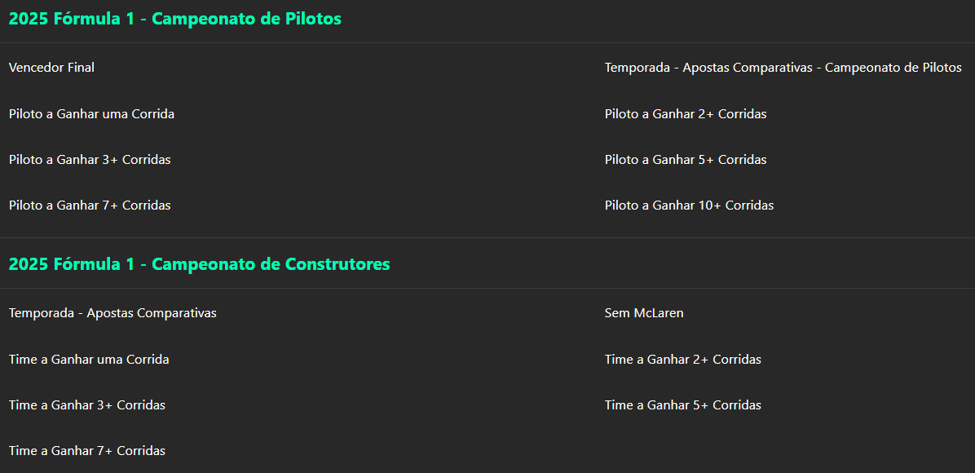Click the Campeonato de Construtores header
The image size is (975, 473).
pos(199,264)
